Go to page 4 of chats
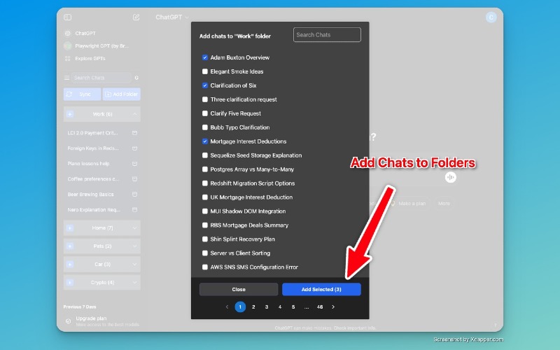 pyautogui.click(x=280, y=307)
